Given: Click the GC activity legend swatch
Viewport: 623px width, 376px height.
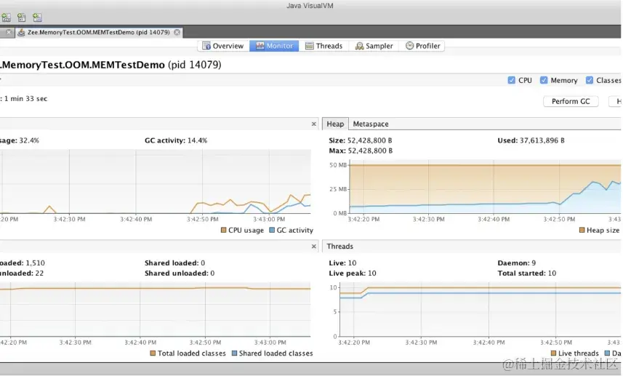Looking at the screenshot, I should tap(272, 230).
